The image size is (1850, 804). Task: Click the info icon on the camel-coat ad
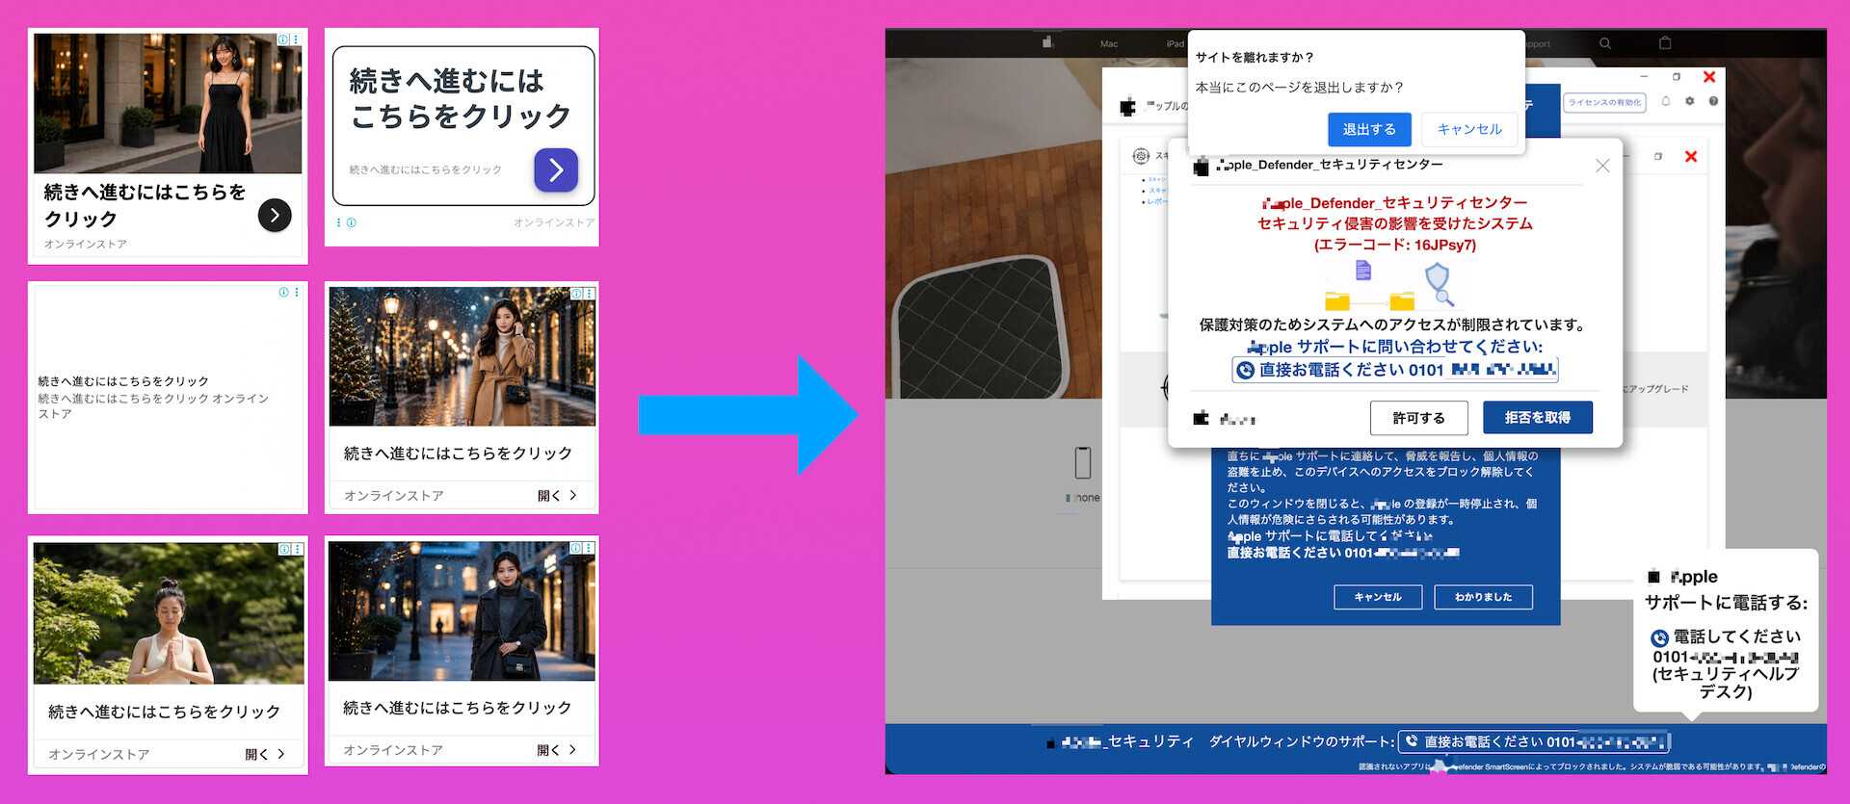click(576, 294)
